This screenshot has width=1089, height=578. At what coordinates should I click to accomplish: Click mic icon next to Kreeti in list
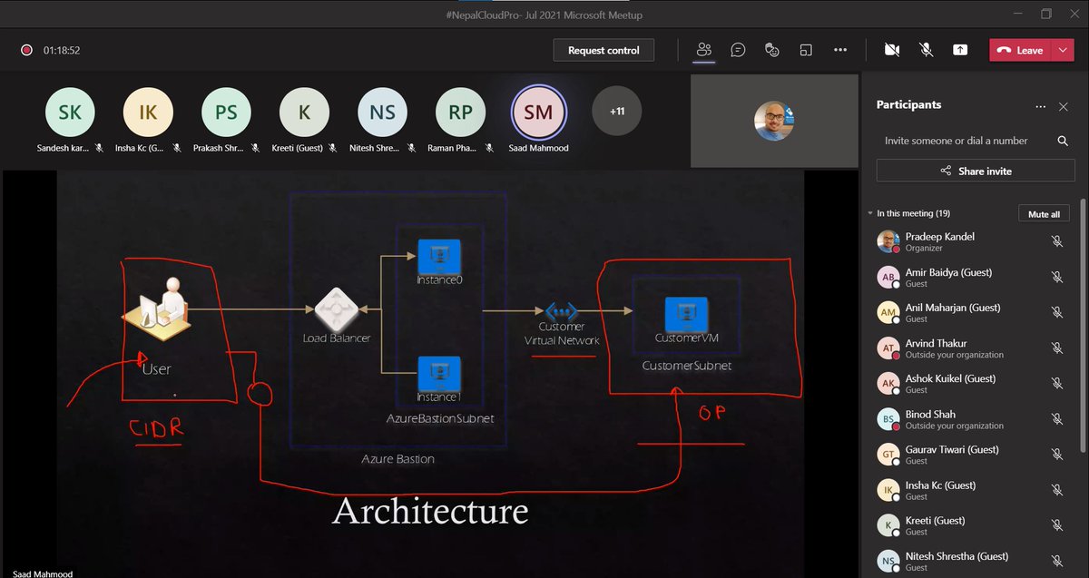(x=1057, y=525)
